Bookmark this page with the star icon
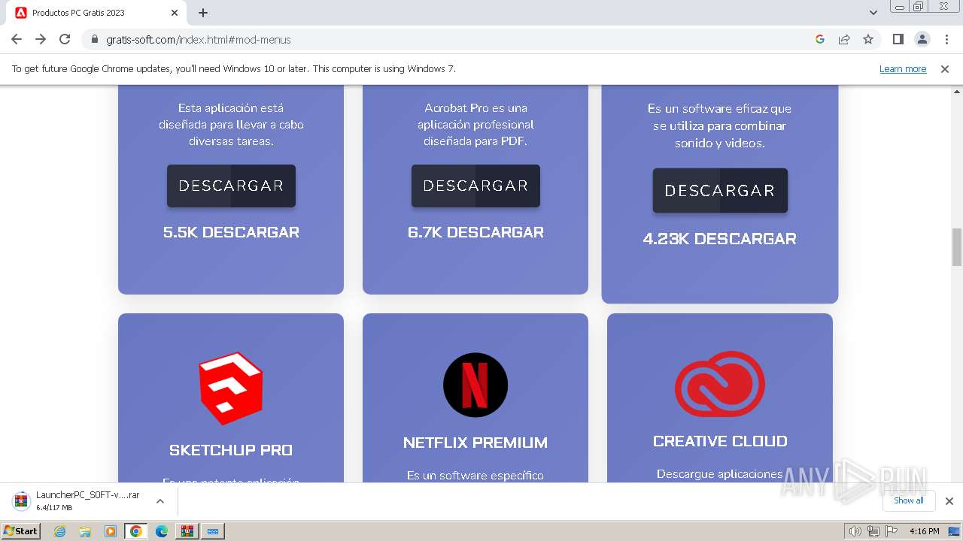Image resolution: width=963 pixels, height=541 pixels. 868,39
